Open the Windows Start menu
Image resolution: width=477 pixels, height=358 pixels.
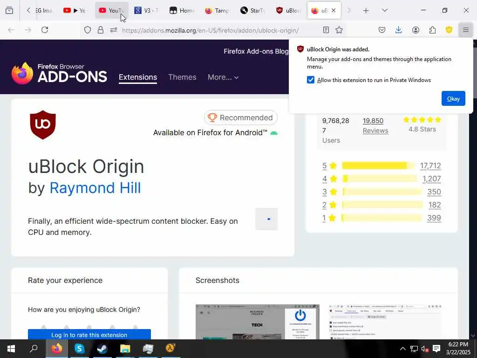coord(11,349)
